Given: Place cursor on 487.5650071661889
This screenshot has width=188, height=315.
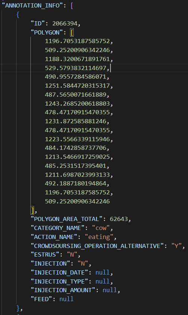Looking at the screenshot, I should 76,95.
